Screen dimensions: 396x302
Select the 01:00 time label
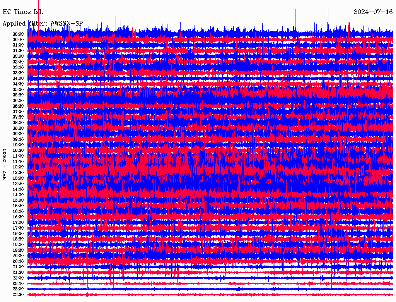pyautogui.click(x=18, y=45)
